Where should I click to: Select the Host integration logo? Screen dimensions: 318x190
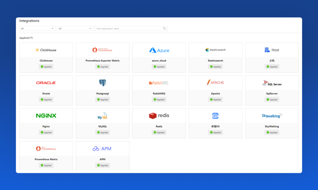point(272,50)
